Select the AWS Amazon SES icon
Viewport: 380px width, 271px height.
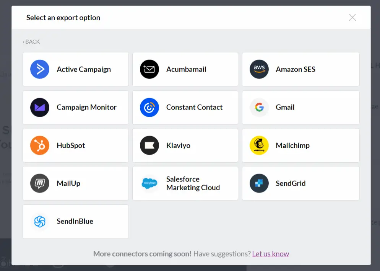tap(259, 69)
